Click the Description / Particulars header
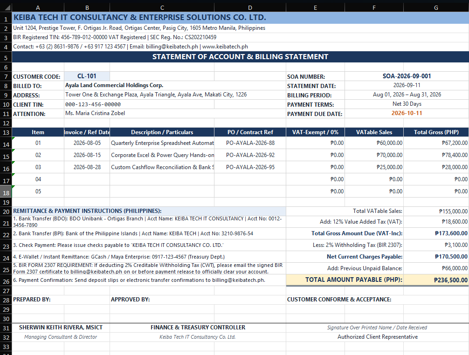 pyautogui.click(x=162, y=132)
